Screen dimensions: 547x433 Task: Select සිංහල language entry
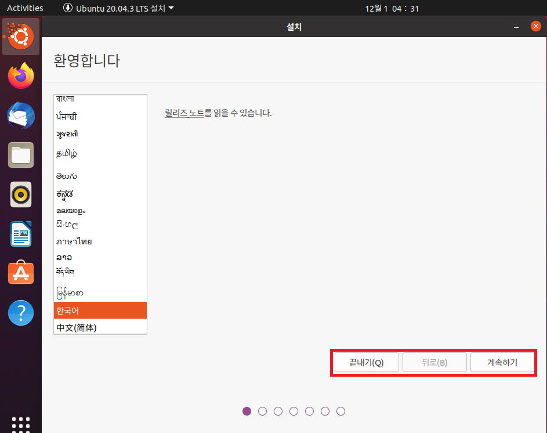(x=100, y=225)
